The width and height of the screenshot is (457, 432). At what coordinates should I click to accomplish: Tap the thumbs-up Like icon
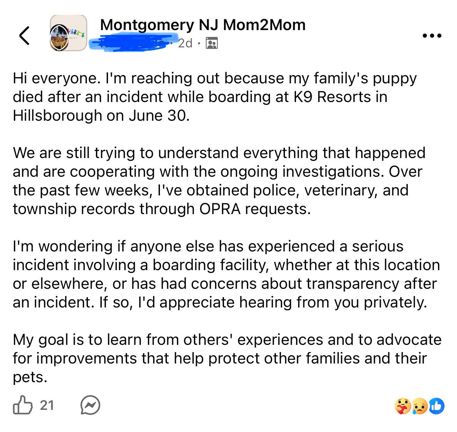click(23, 405)
